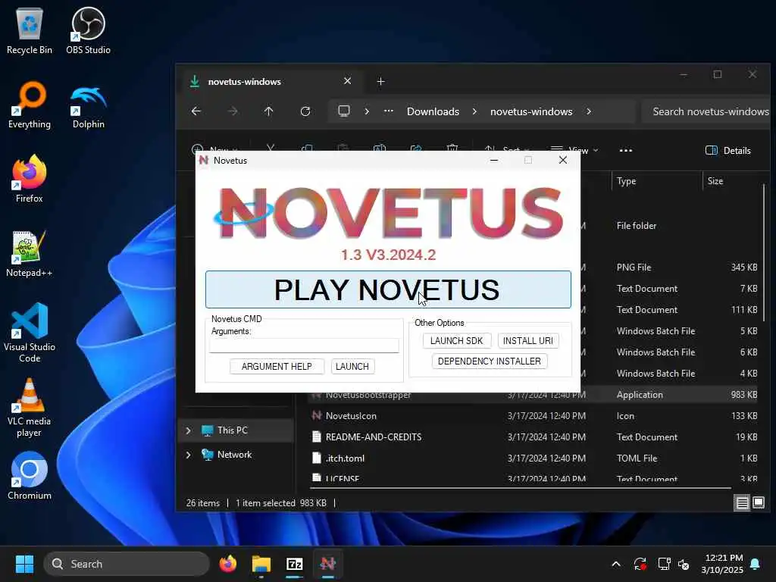Click novetus-windows breadcrumb segment
The width and height of the screenshot is (776, 582).
point(531,112)
